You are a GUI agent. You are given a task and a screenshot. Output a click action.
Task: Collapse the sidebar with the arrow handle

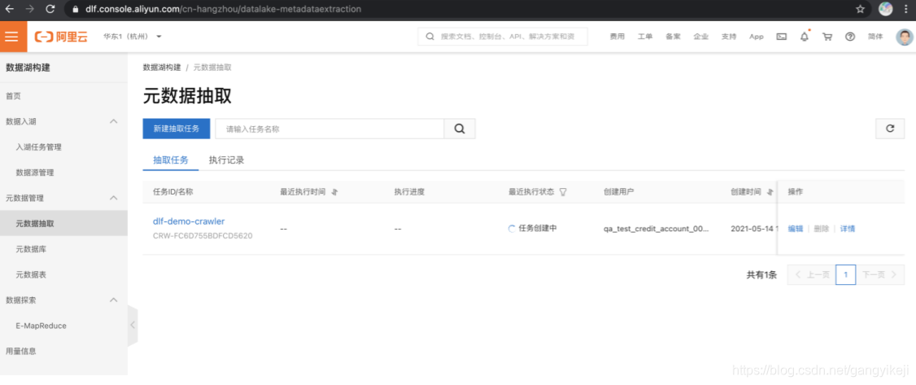point(133,324)
